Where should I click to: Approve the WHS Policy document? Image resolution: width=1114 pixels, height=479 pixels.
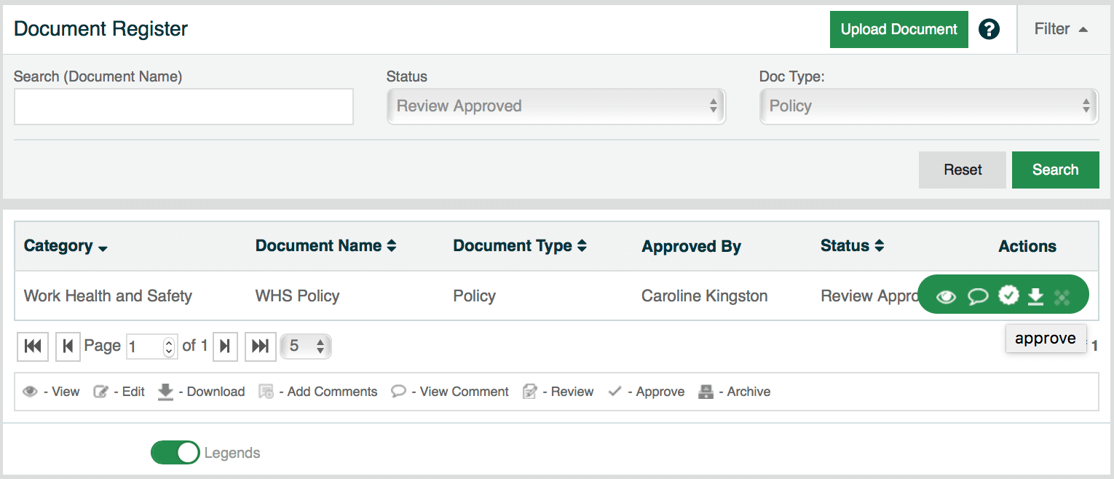(1008, 296)
